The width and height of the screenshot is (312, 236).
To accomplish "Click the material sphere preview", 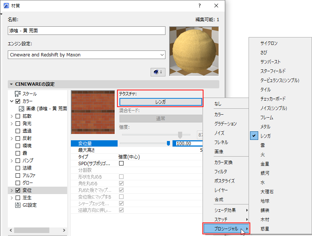I will (x=194, y=51).
